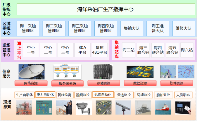Click the 海洋采油厂生产指挥中心 banner
The height and width of the screenshot is (121, 197).
105,9
